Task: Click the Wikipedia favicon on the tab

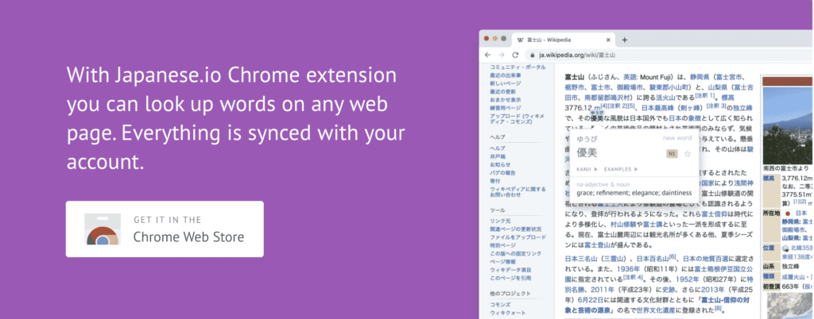Action: click(520, 40)
